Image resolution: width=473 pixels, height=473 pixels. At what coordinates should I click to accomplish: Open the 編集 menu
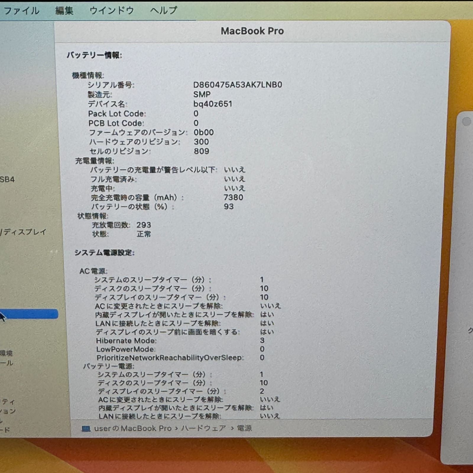64,11
